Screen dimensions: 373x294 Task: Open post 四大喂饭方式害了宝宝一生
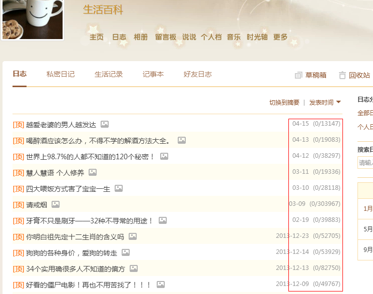68,189
